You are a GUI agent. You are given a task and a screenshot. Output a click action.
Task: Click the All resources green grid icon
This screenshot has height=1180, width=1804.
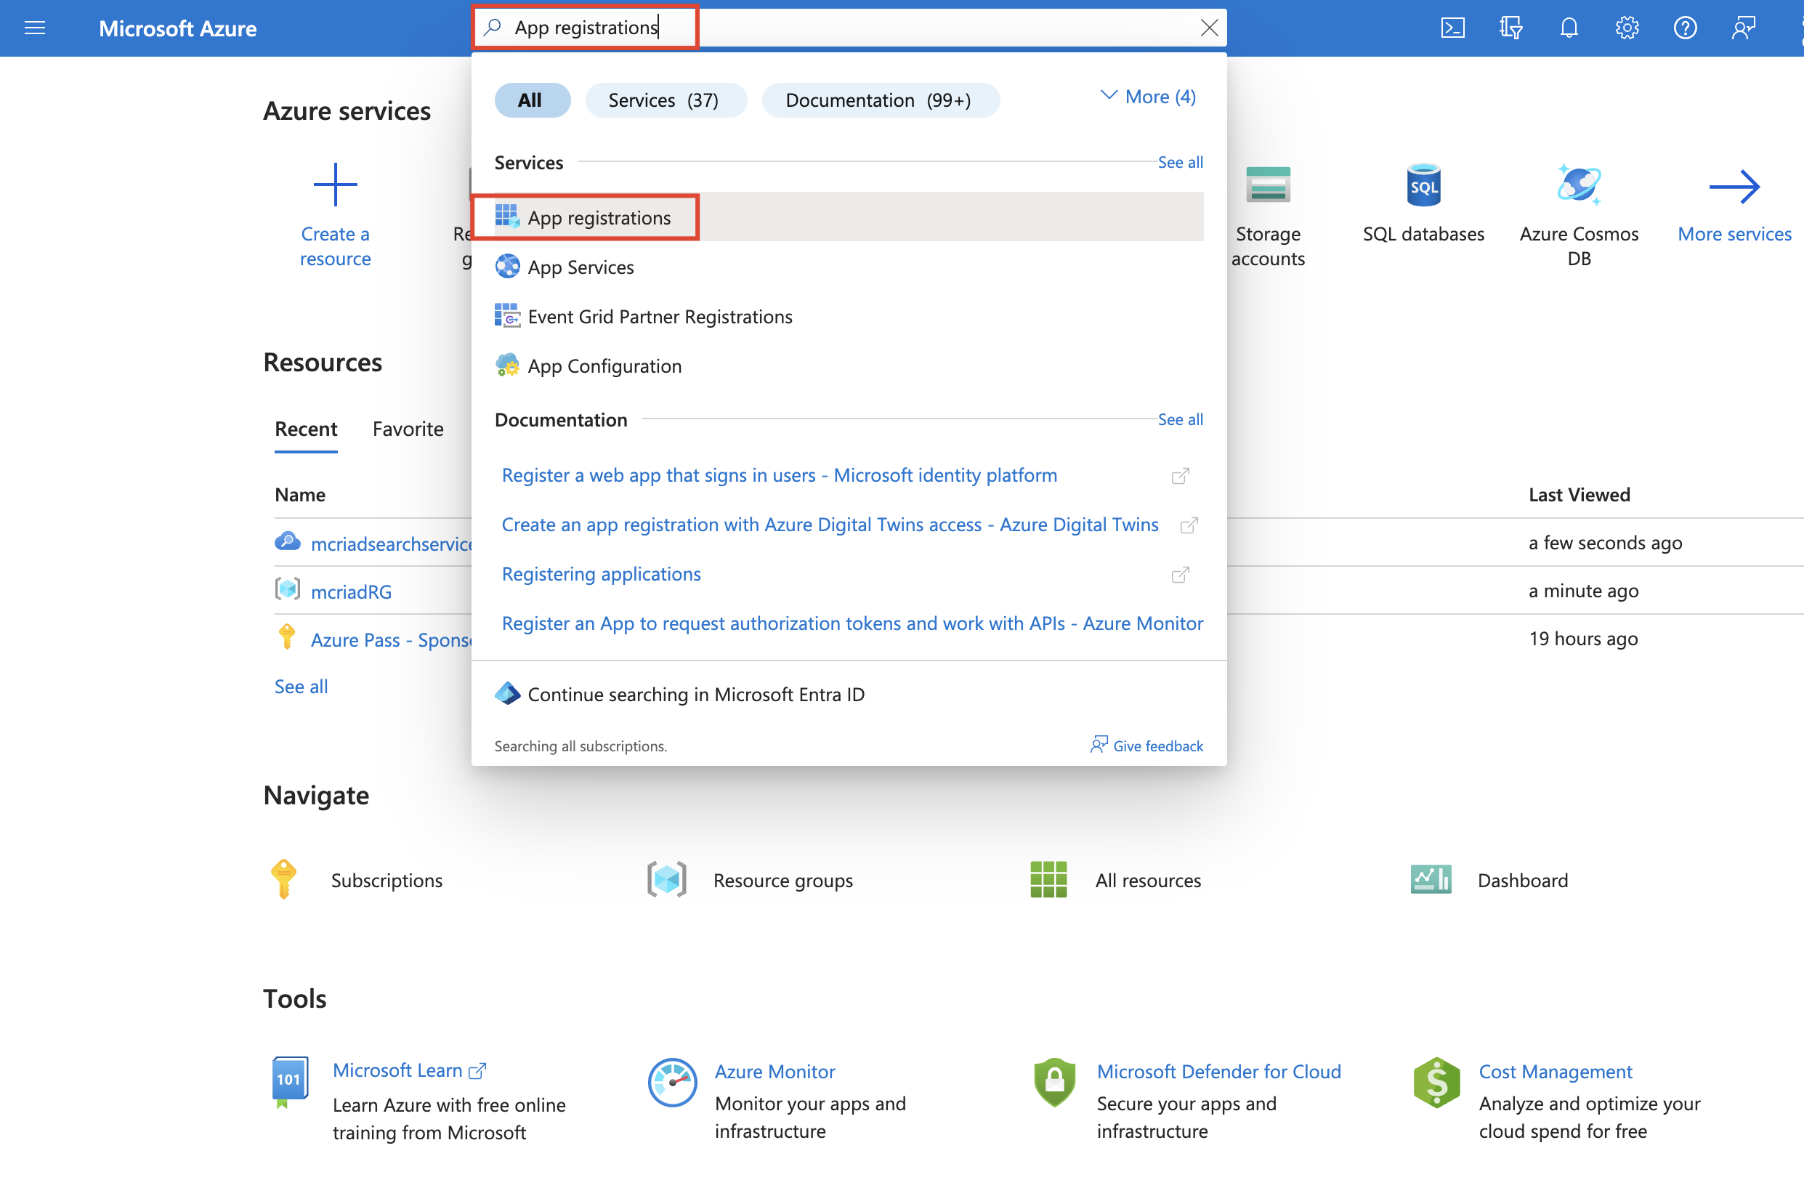point(1048,879)
